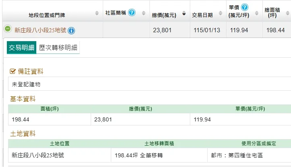This screenshot has height=167, width=291.
Task: Open the 新庄段八小段25地號 link in the results row
Action: 40,30
